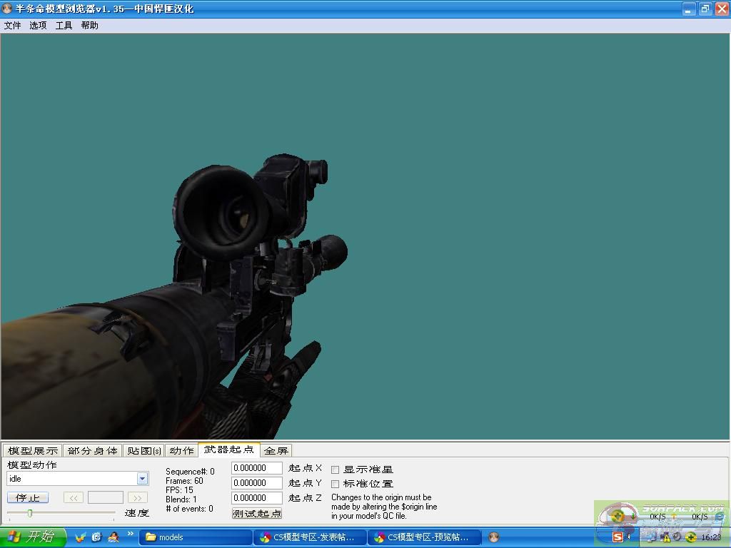Viewport: 731px width, 548px height.
Task: Open the Sogou input method tray icon
Action: coord(617,537)
